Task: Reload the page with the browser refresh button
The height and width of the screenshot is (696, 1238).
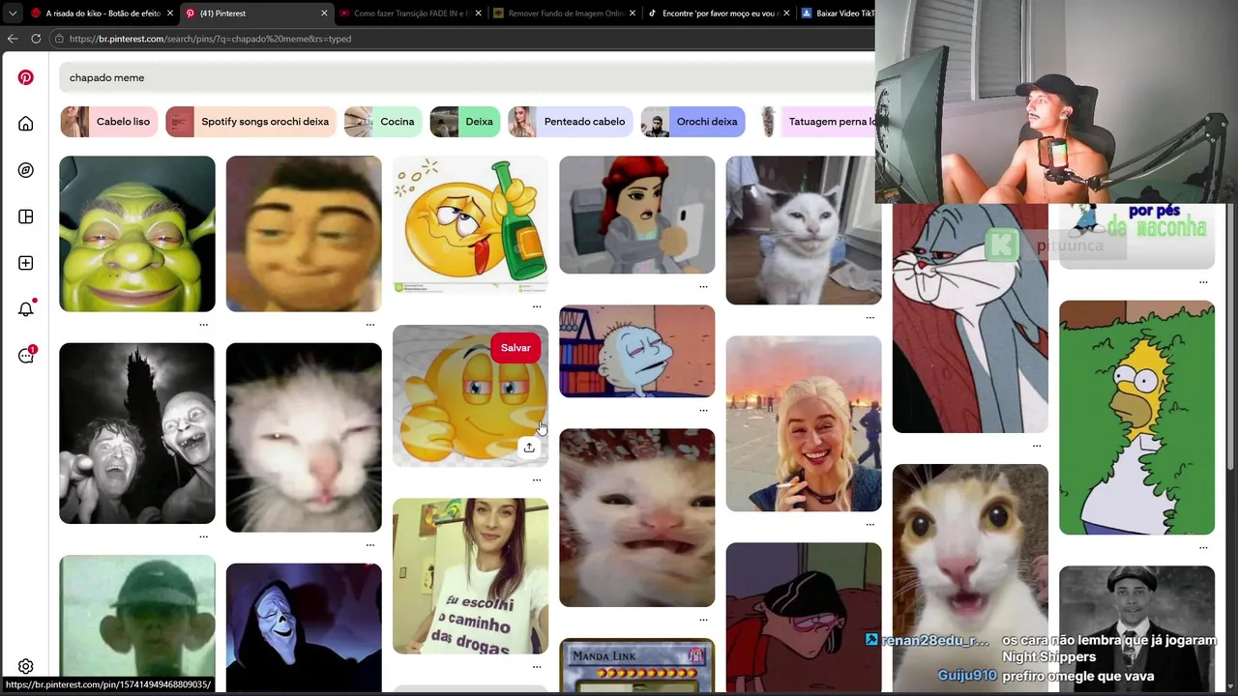Action: tap(36, 39)
